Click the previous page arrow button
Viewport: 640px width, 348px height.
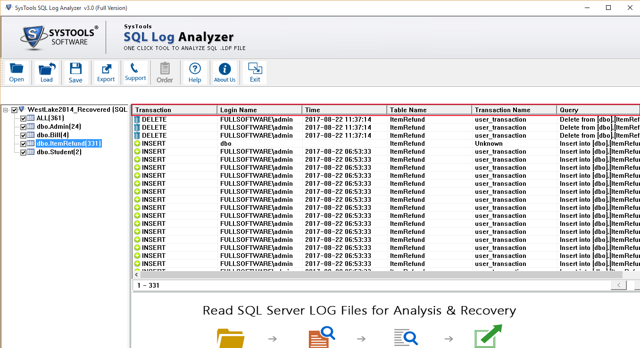619,285
